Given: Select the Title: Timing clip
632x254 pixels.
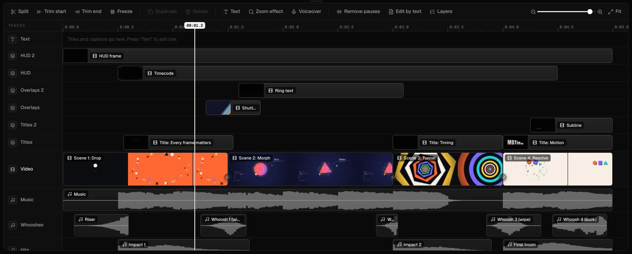Looking at the screenshot, I should pos(448,143).
